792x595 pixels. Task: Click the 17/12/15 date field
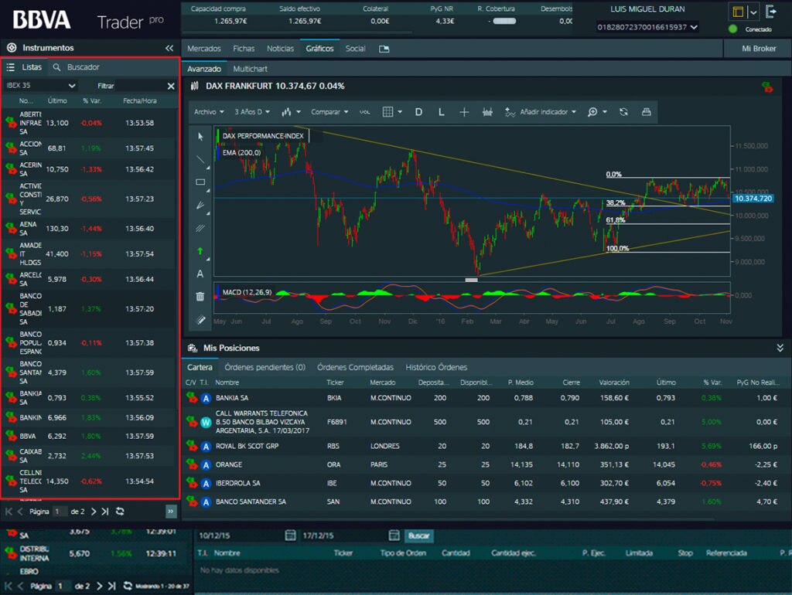coord(343,535)
